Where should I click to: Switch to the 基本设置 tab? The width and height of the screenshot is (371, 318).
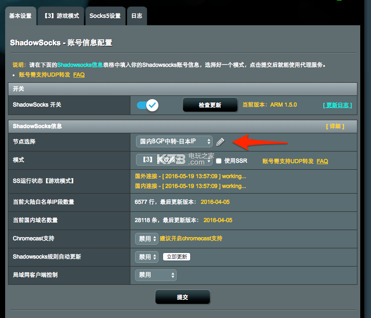click(21, 16)
